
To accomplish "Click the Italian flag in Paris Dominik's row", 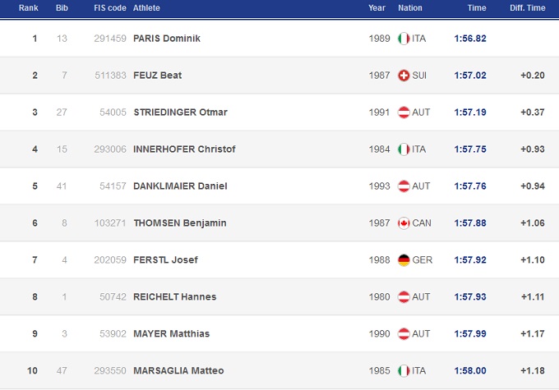I will 404,39.
